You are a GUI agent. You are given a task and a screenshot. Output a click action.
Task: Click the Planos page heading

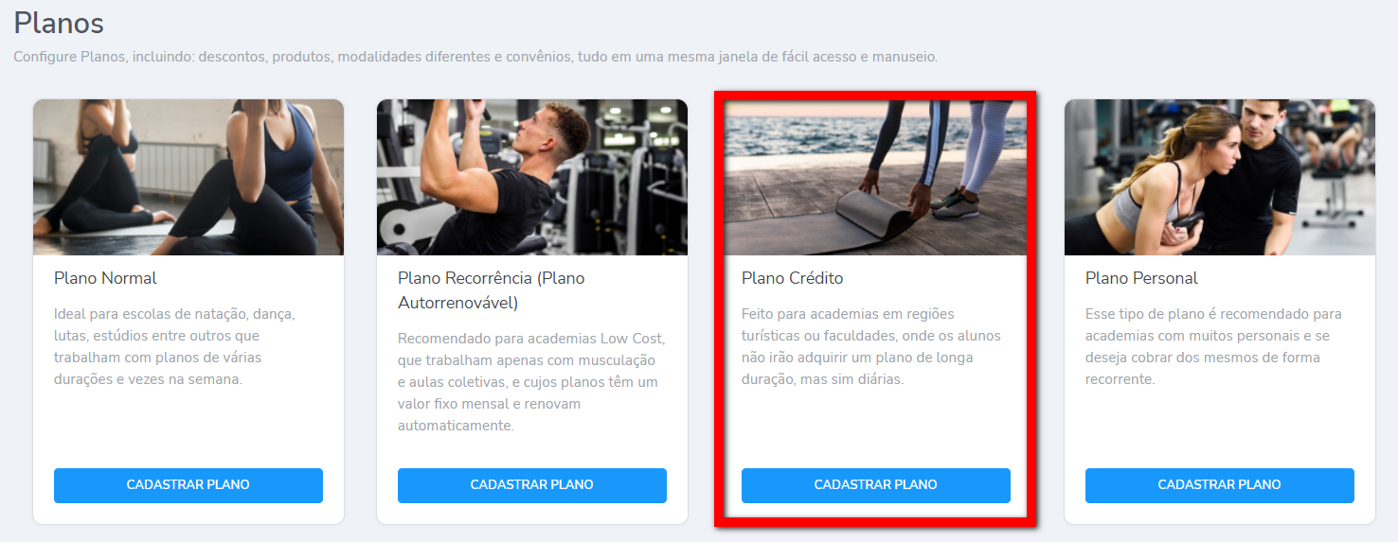coord(59,22)
